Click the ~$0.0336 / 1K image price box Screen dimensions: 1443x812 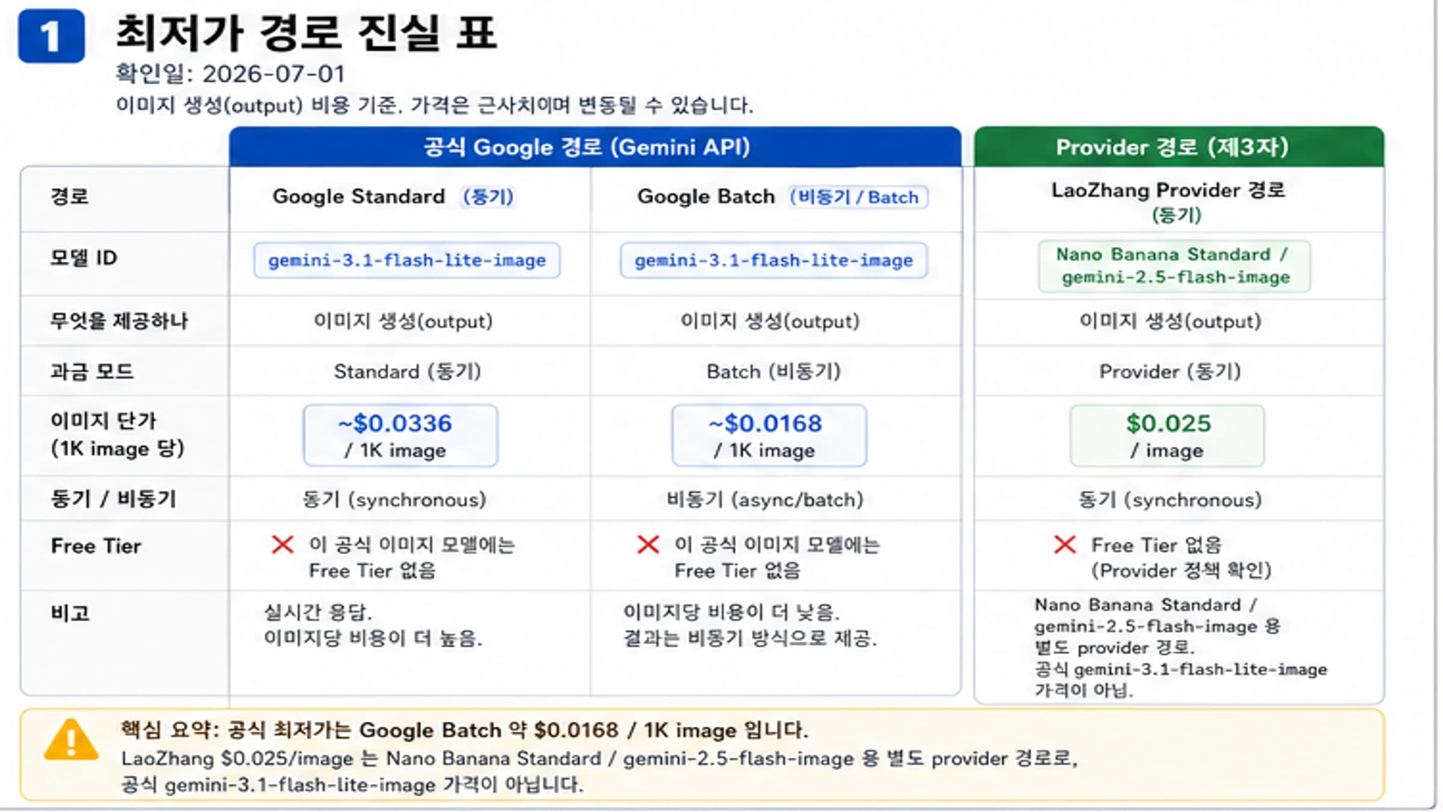pyautogui.click(x=400, y=435)
